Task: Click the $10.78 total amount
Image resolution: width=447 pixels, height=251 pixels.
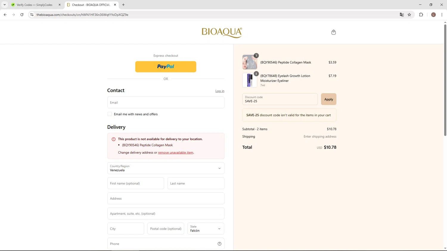Action: coord(330,147)
